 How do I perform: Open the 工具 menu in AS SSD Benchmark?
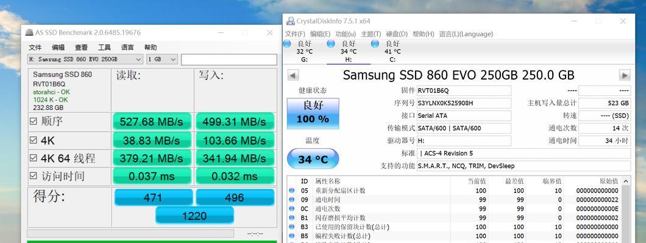pos(104,47)
